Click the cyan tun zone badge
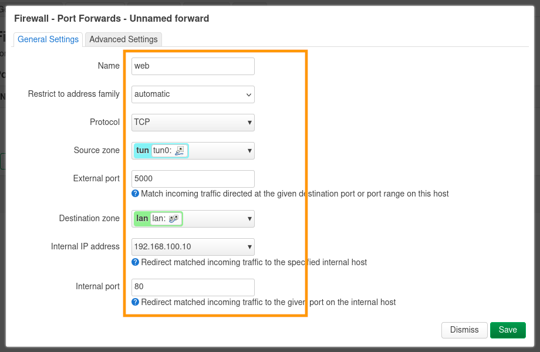This screenshot has width=540, height=352. click(142, 151)
